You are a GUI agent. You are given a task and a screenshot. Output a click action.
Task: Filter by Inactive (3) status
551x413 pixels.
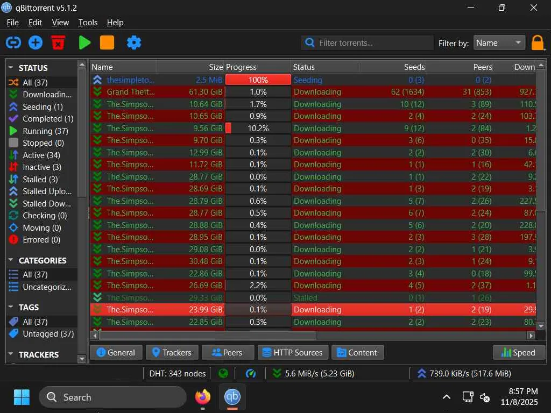pos(42,167)
